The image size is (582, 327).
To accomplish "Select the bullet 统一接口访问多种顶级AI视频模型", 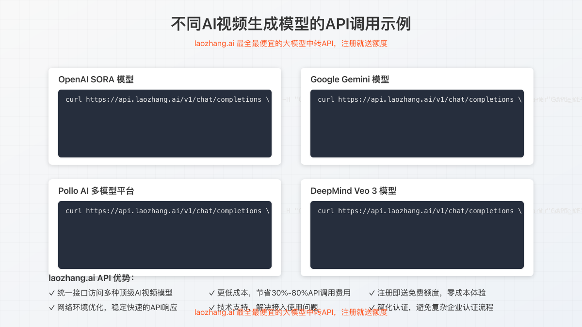I will [111, 293].
